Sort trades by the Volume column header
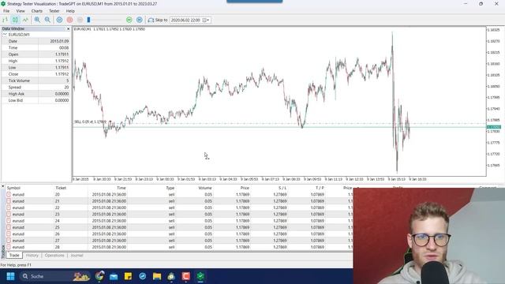505x284 pixels. [205, 188]
